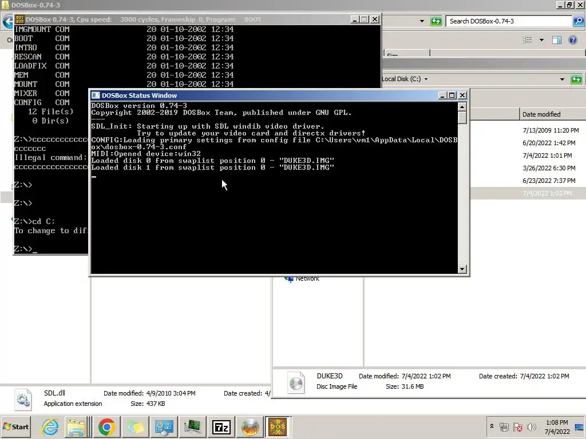Sort by Date modified column header
Viewport: 586px width, 439px height.
click(552, 114)
